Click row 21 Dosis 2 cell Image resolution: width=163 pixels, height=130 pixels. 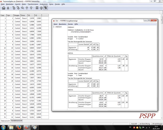pyautogui.click(x=24, y=84)
